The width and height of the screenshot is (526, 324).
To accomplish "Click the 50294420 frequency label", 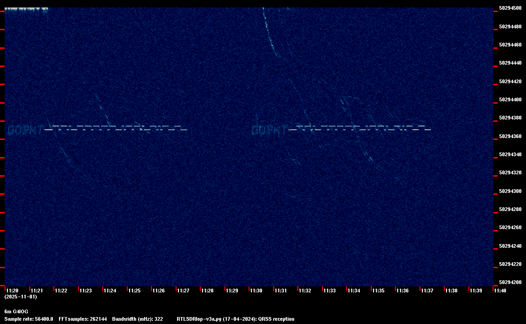I will tap(510, 81).
